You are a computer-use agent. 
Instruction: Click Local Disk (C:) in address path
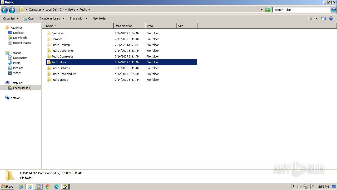(54, 9)
